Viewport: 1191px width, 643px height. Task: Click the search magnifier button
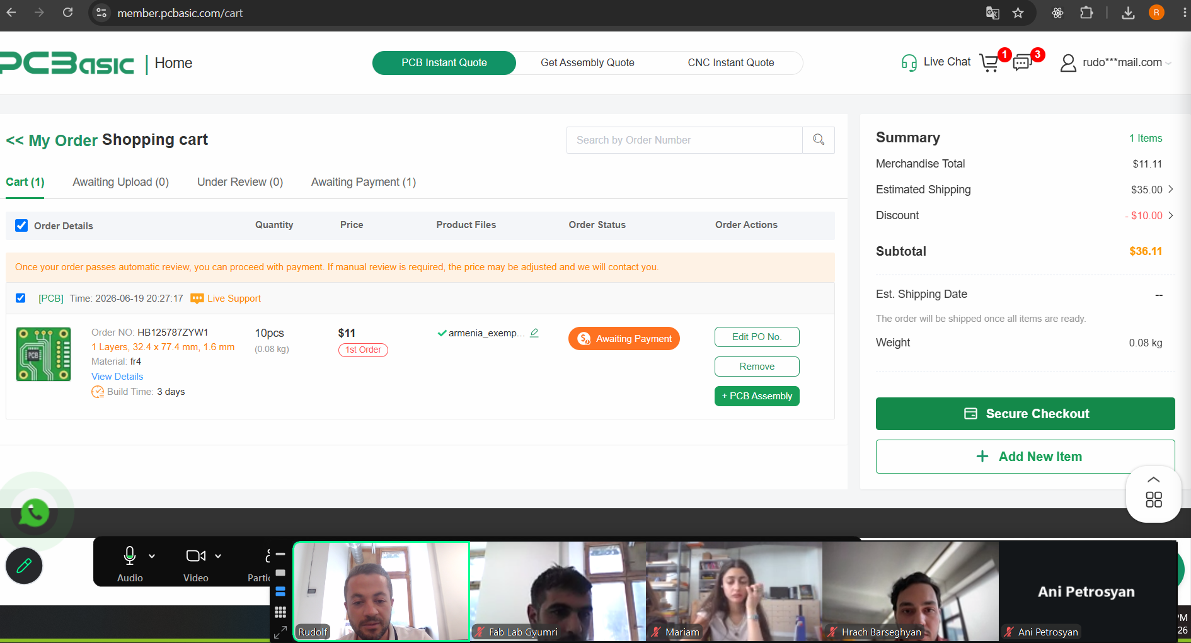tap(819, 140)
